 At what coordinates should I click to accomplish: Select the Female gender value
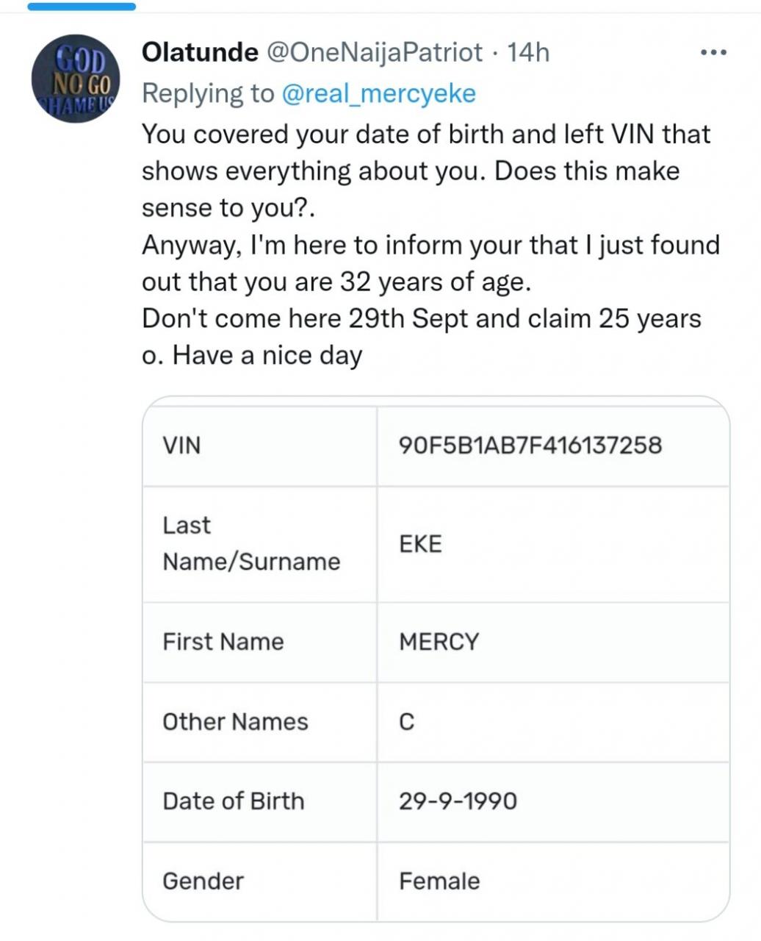(x=439, y=881)
